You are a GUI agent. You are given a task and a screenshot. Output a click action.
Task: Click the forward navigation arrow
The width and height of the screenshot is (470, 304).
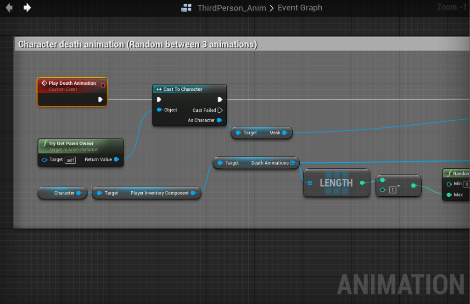(27, 8)
